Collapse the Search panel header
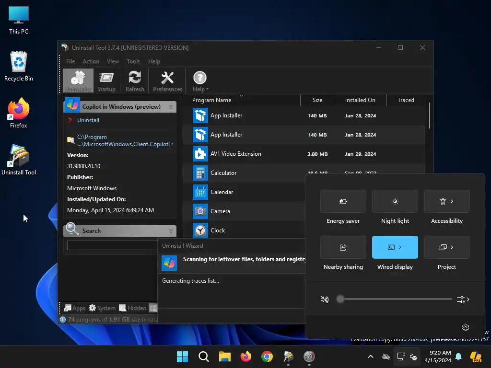Viewport: 491px width, 368px height. tap(171, 231)
